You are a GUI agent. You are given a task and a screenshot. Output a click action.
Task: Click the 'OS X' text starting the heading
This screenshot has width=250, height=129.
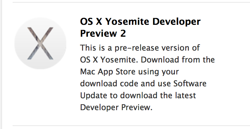pyautogui.click(x=91, y=21)
